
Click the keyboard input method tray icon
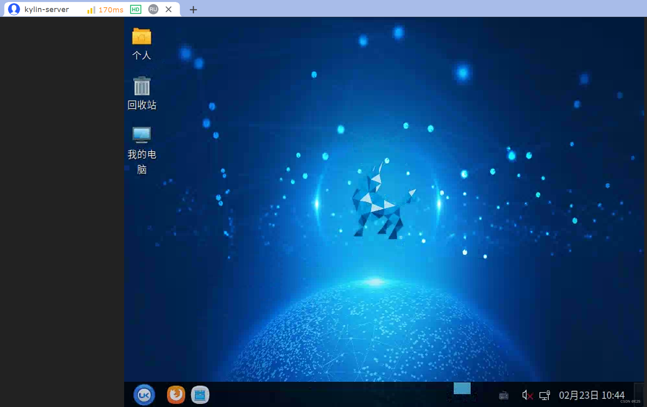tap(504, 396)
